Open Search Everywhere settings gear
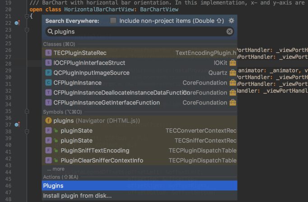The height and width of the screenshot is (202, 308). pos(231,21)
